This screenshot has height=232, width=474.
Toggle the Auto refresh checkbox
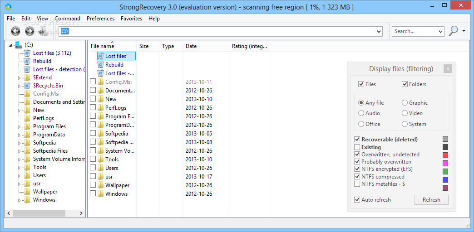click(357, 200)
